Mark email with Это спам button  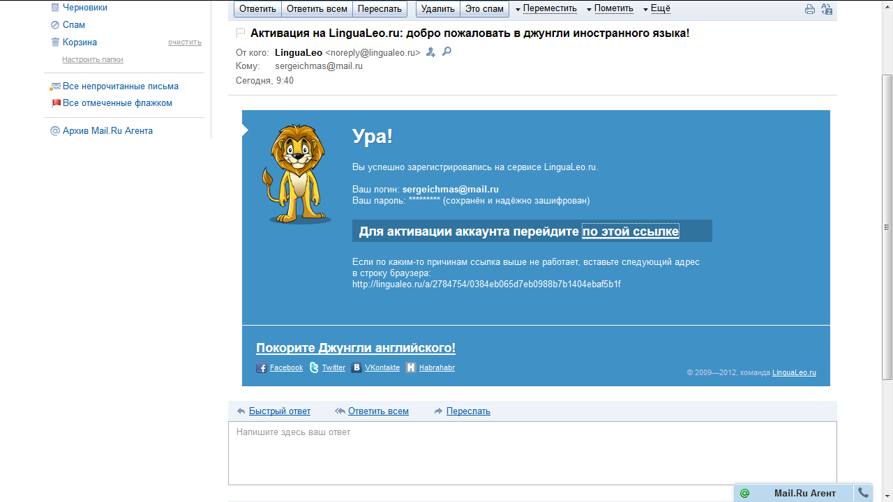(x=484, y=8)
